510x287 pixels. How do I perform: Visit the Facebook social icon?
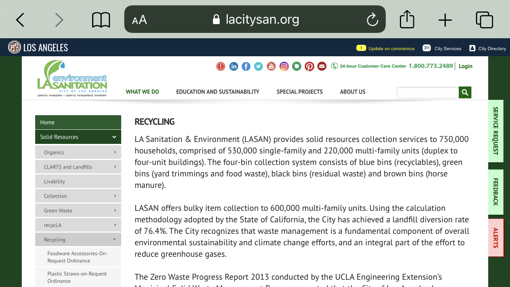click(x=246, y=67)
